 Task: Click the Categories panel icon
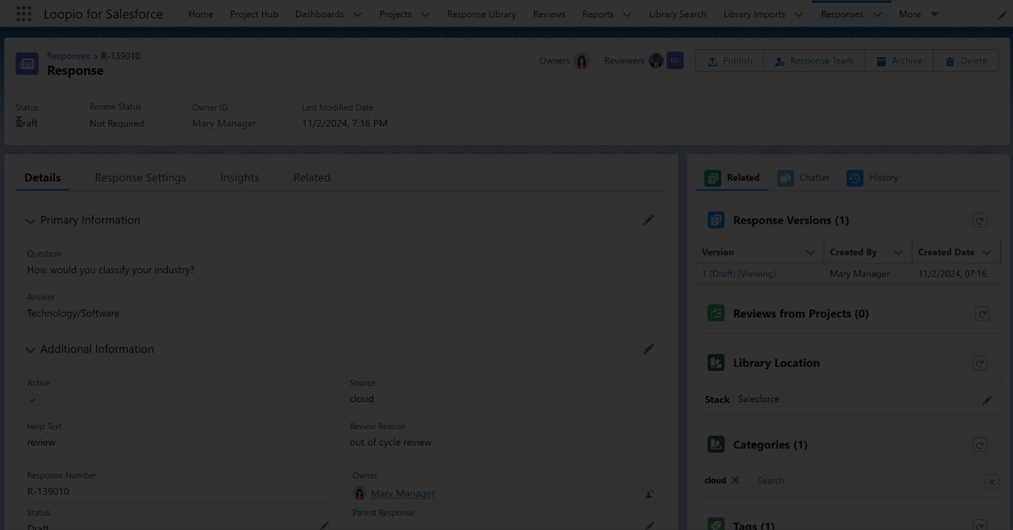click(x=716, y=444)
